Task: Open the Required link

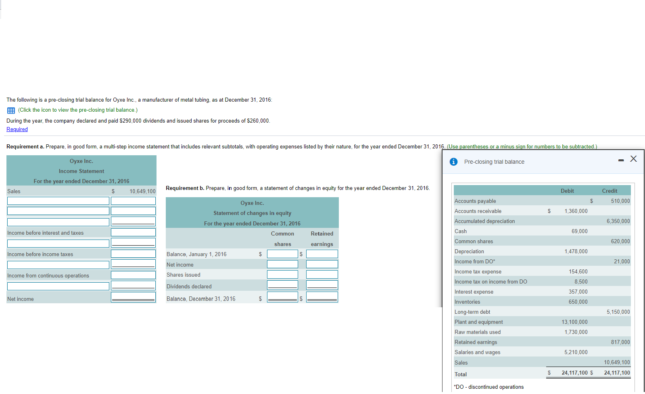Action: [x=17, y=129]
